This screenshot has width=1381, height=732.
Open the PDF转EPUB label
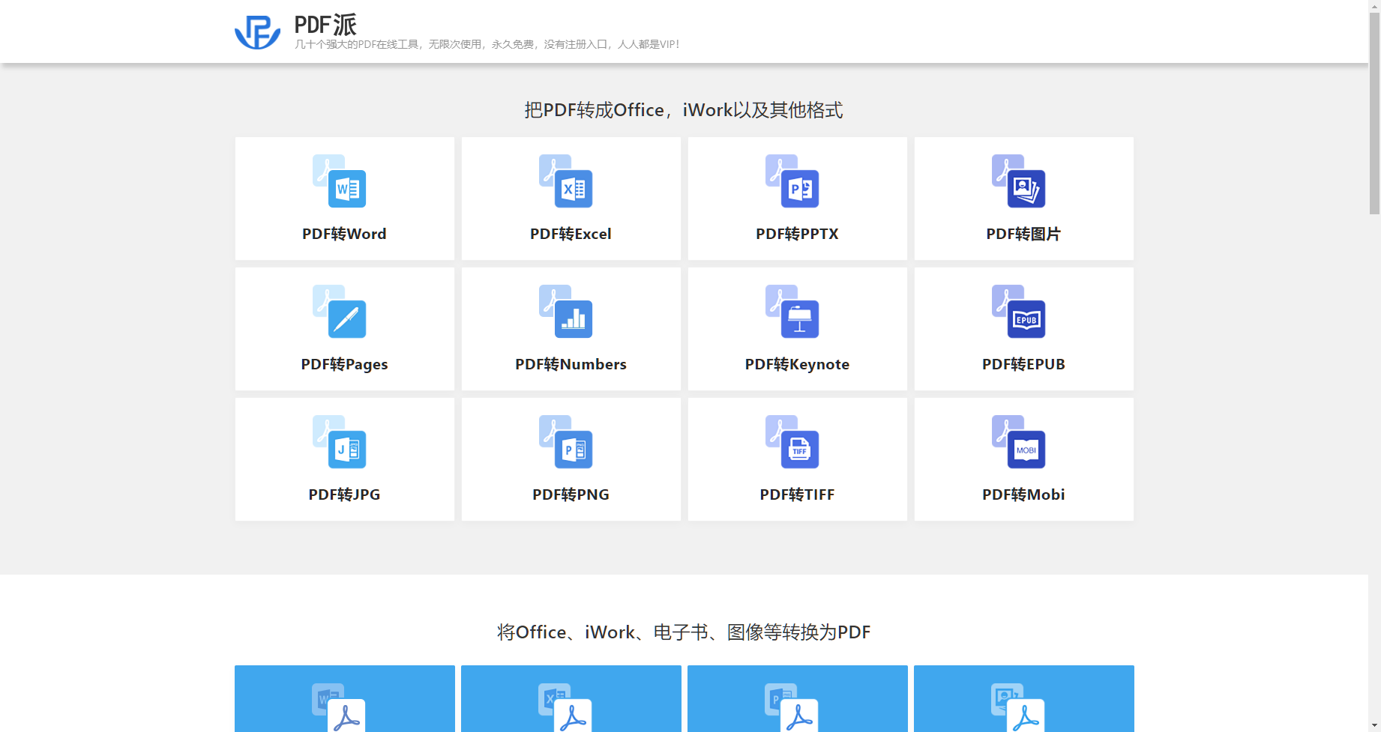(1023, 364)
